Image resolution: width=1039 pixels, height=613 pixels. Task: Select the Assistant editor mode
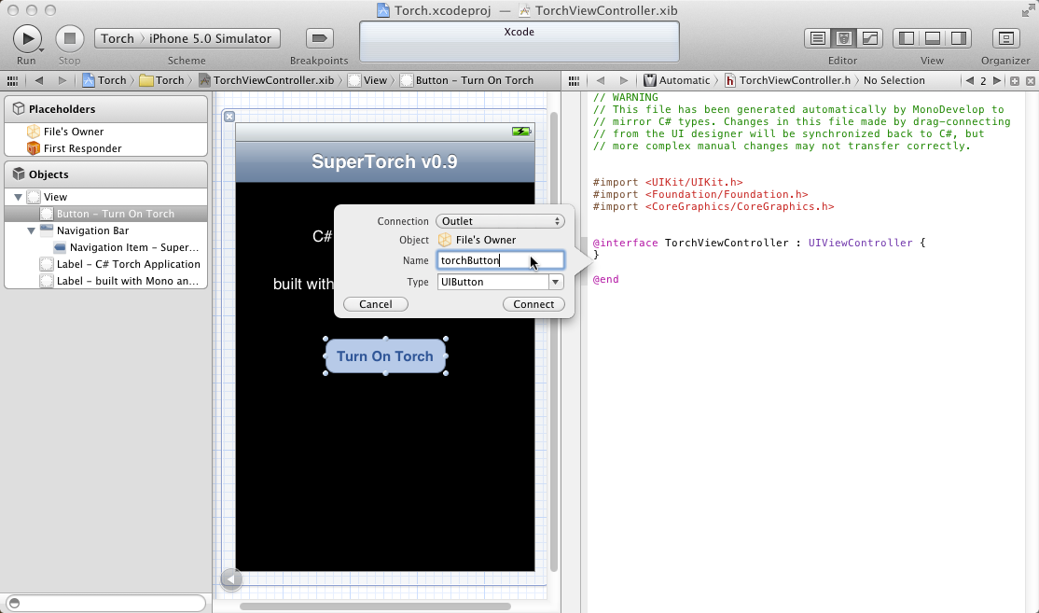tap(844, 38)
